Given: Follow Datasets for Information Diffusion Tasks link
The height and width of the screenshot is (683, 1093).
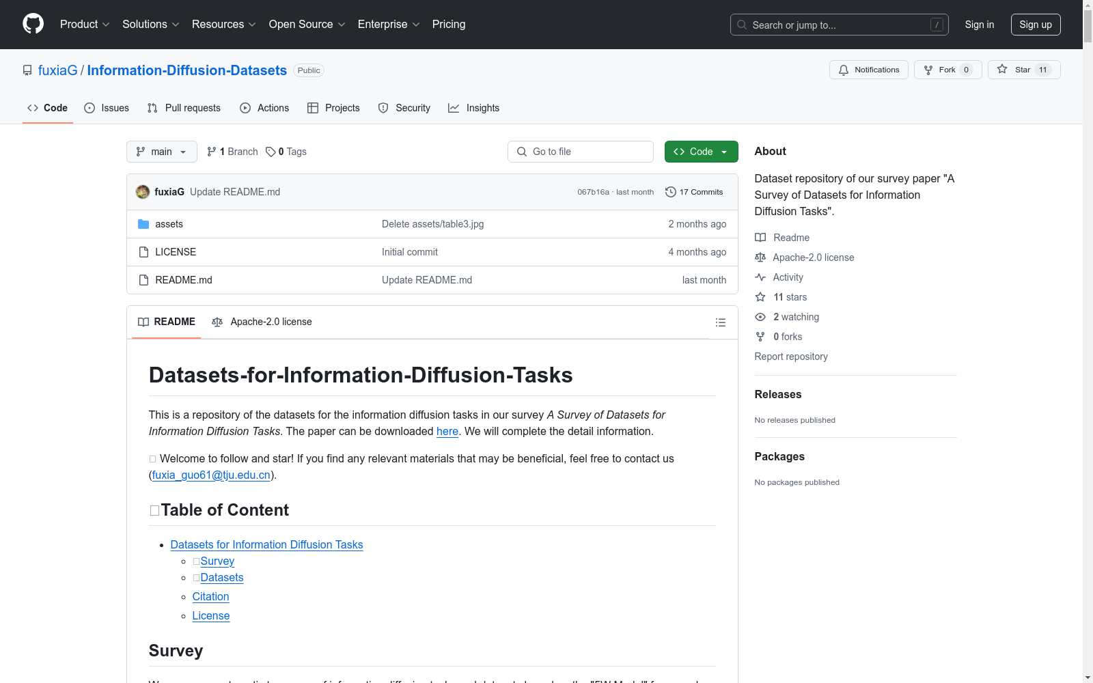Looking at the screenshot, I should tap(266, 544).
